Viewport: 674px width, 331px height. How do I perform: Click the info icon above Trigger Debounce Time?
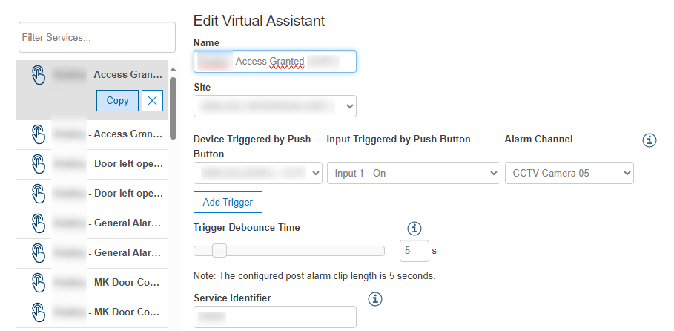click(x=414, y=228)
